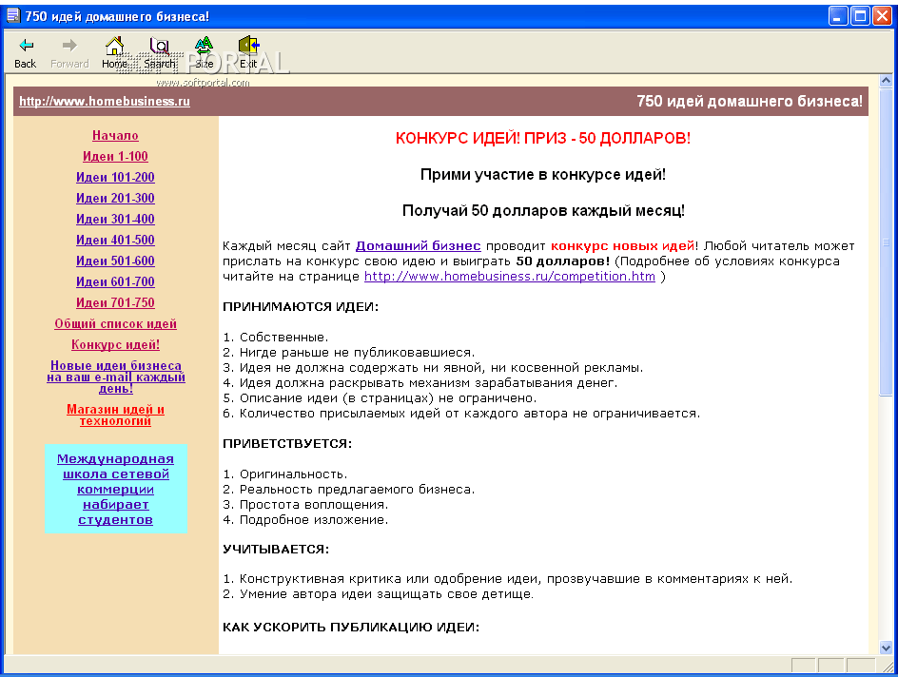Maximize the e-book window
Viewport: 898px width, 677px height.
click(860, 16)
